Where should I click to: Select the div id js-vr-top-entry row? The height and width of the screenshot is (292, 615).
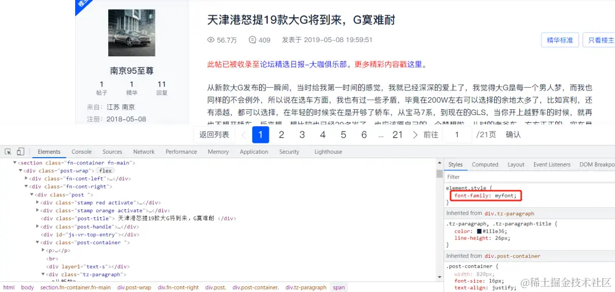pos(90,235)
